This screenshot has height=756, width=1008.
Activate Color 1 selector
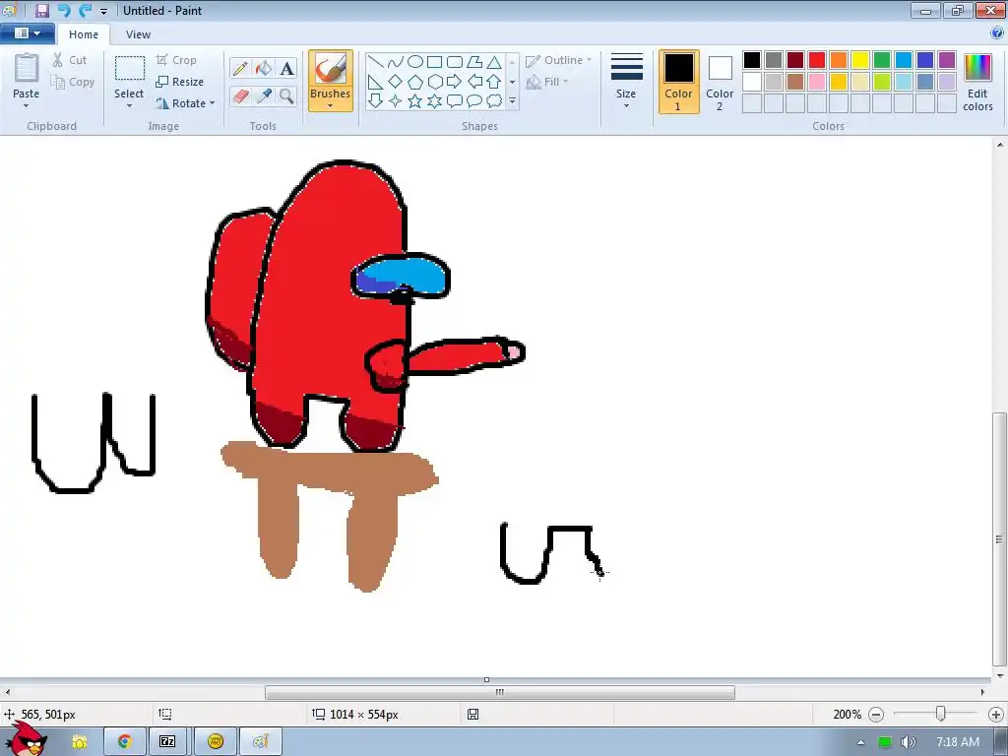pos(679,82)
